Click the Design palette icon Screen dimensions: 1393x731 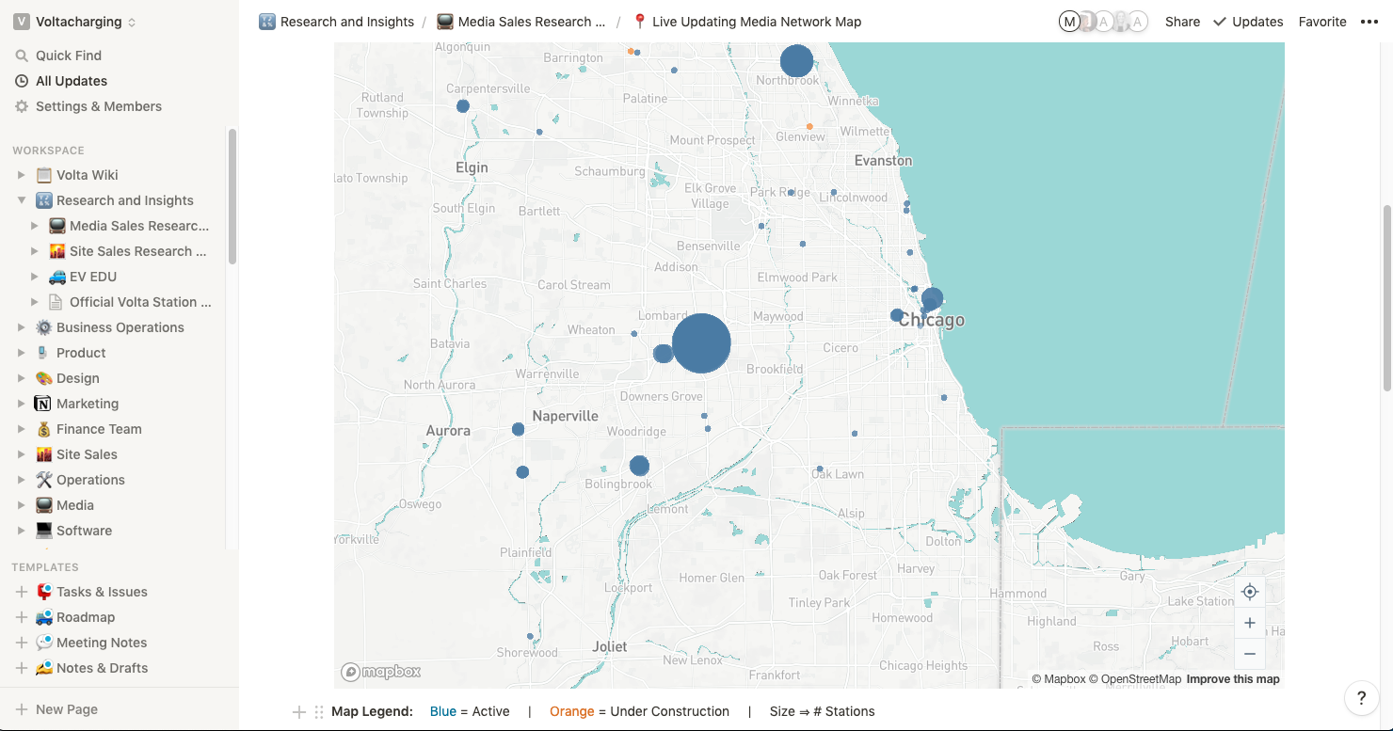point(43,378)
